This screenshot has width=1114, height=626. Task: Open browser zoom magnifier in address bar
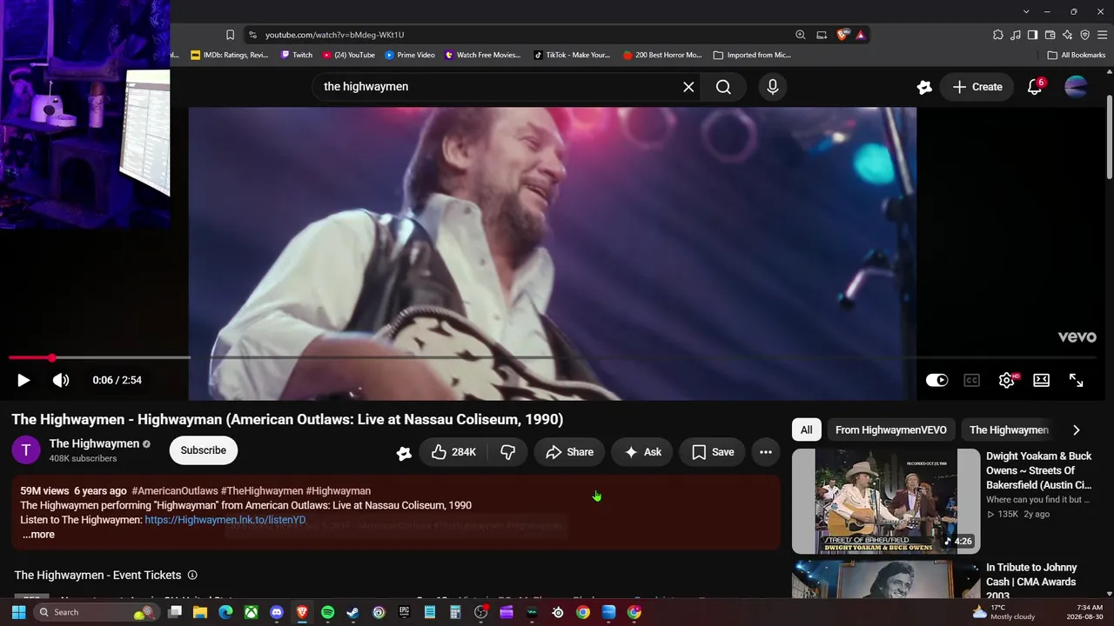pos(800,35)
